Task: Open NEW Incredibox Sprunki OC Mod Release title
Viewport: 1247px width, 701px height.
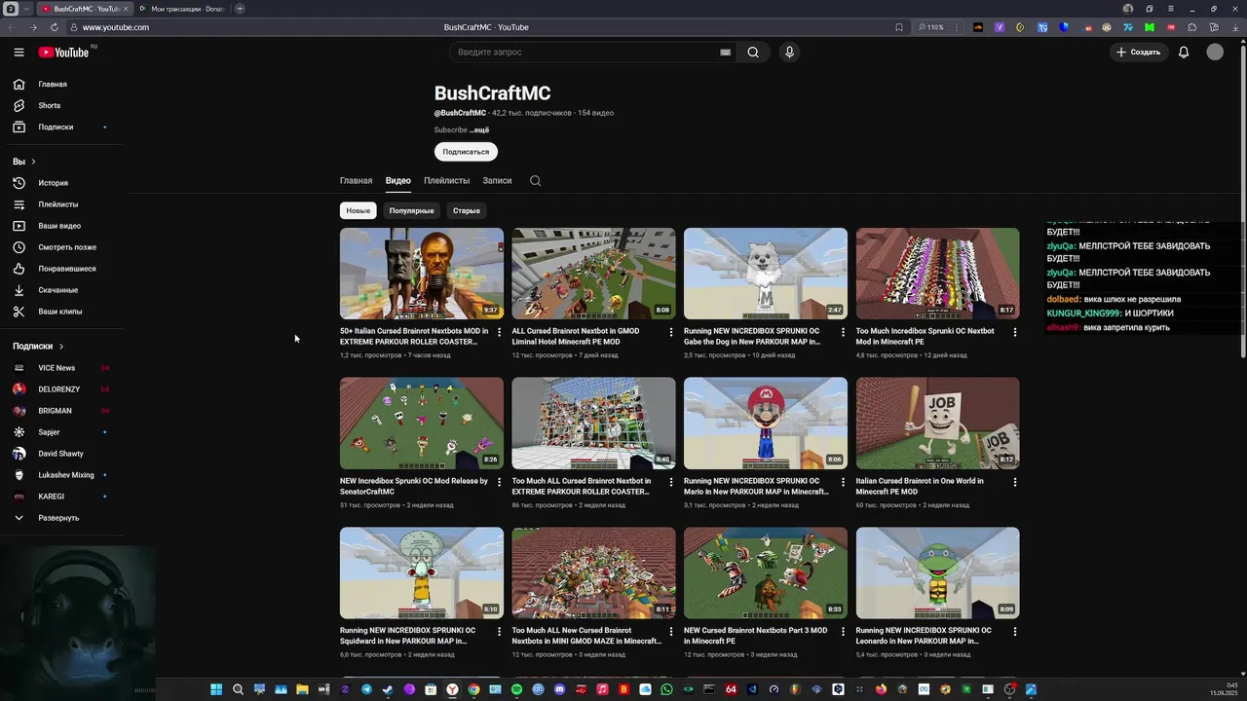Action: point(414,486)
